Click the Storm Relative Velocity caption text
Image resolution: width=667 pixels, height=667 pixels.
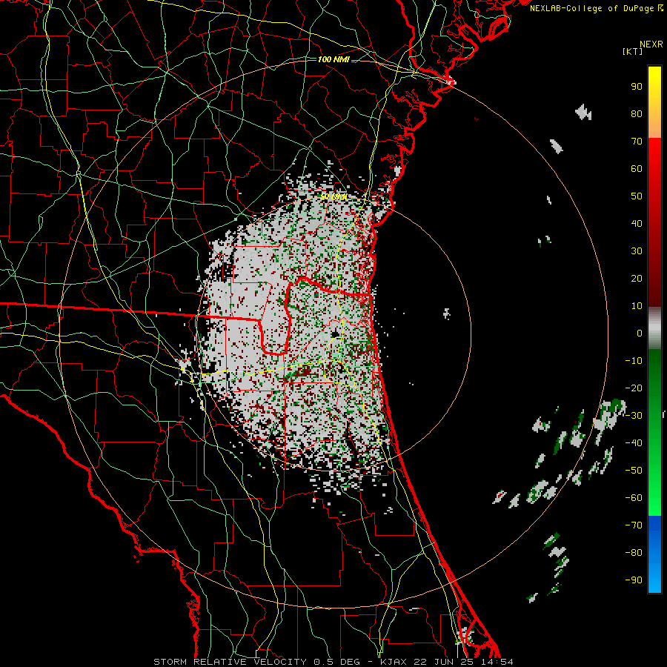click(333, 662)
